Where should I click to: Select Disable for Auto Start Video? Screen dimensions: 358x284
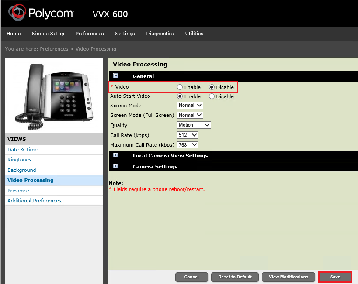tap(212, 96)
